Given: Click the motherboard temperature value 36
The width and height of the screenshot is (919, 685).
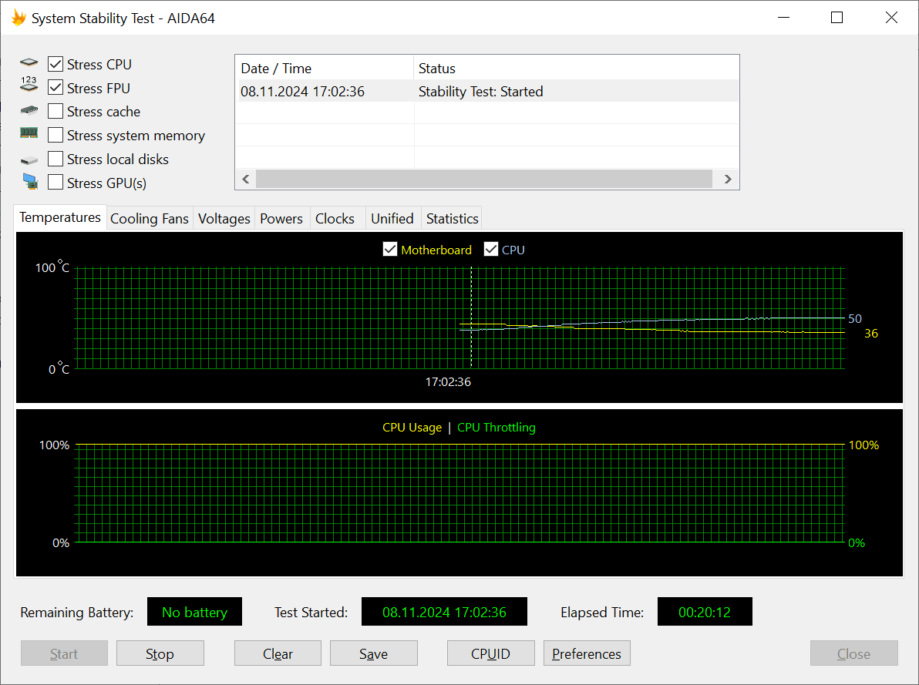Looking at the screenshot, I should point(871,334).
